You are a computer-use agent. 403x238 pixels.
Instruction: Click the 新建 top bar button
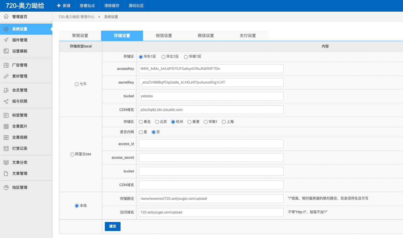click(x=64, y=6)
